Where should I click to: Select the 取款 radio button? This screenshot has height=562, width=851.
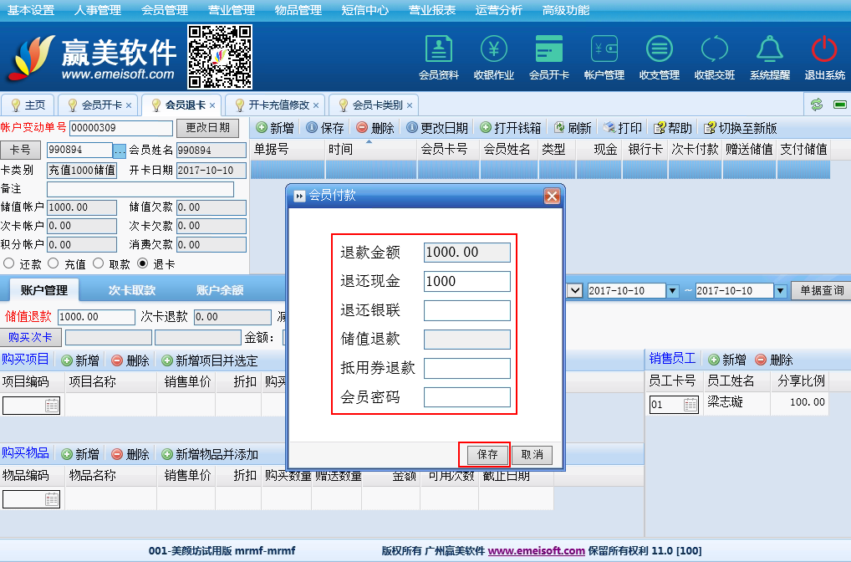tap(98, 263)
